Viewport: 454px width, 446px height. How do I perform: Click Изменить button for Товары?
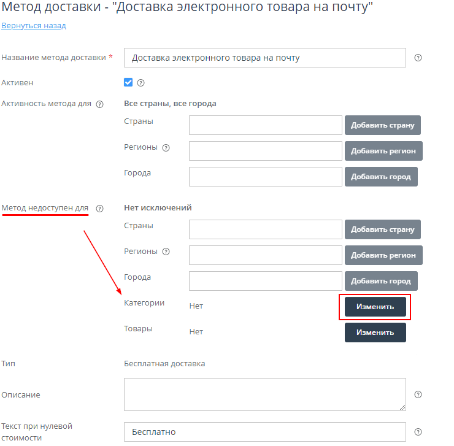[375, 333]
